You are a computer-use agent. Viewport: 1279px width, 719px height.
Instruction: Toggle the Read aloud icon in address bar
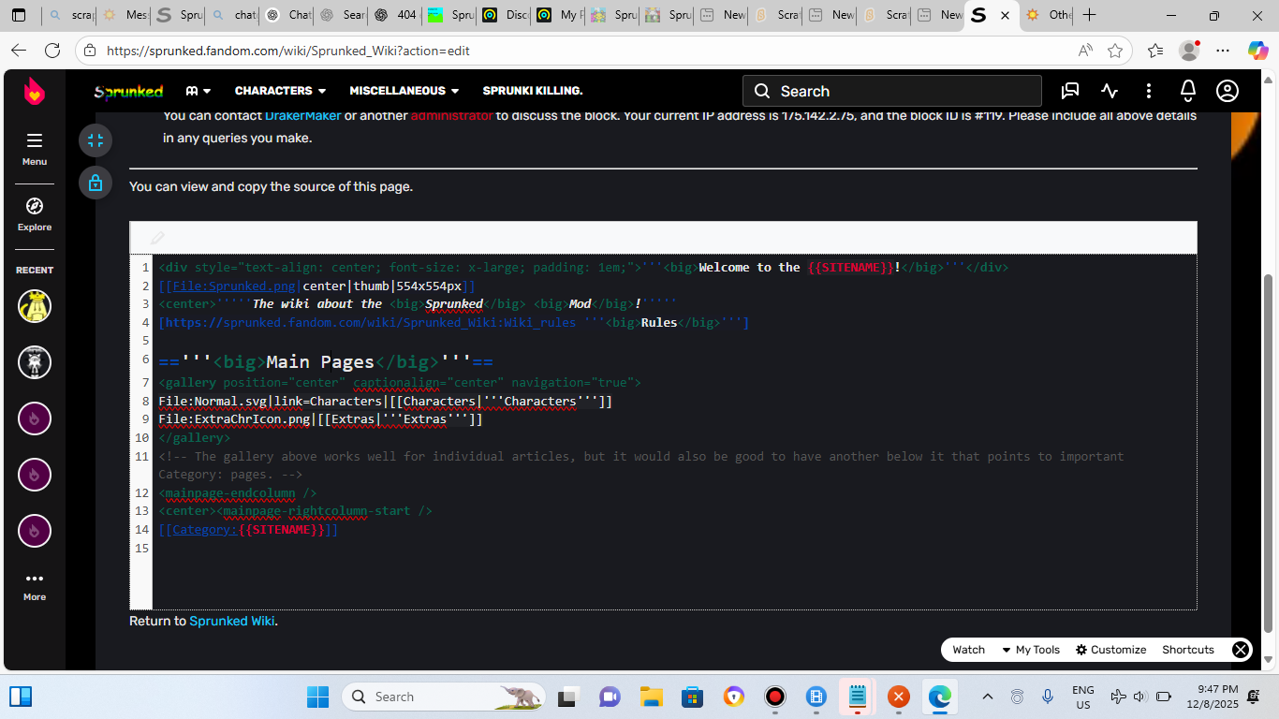[x=1085, y=51]
